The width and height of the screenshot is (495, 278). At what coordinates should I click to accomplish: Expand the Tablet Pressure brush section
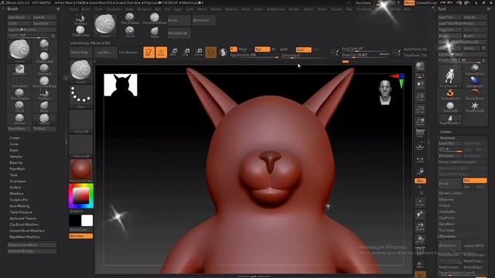(21, 212)
